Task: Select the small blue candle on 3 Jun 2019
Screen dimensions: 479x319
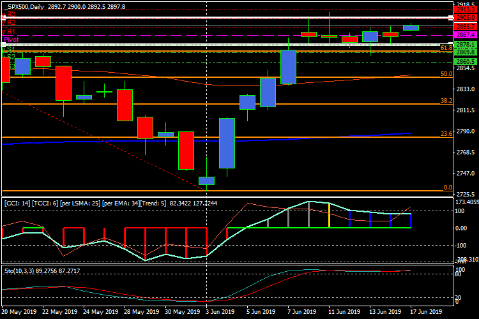Action: tap(206, 181)
